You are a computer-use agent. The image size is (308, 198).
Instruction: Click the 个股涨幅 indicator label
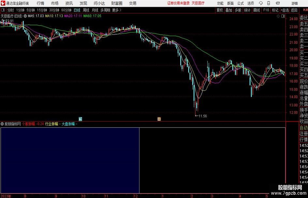tap(28, 124)
